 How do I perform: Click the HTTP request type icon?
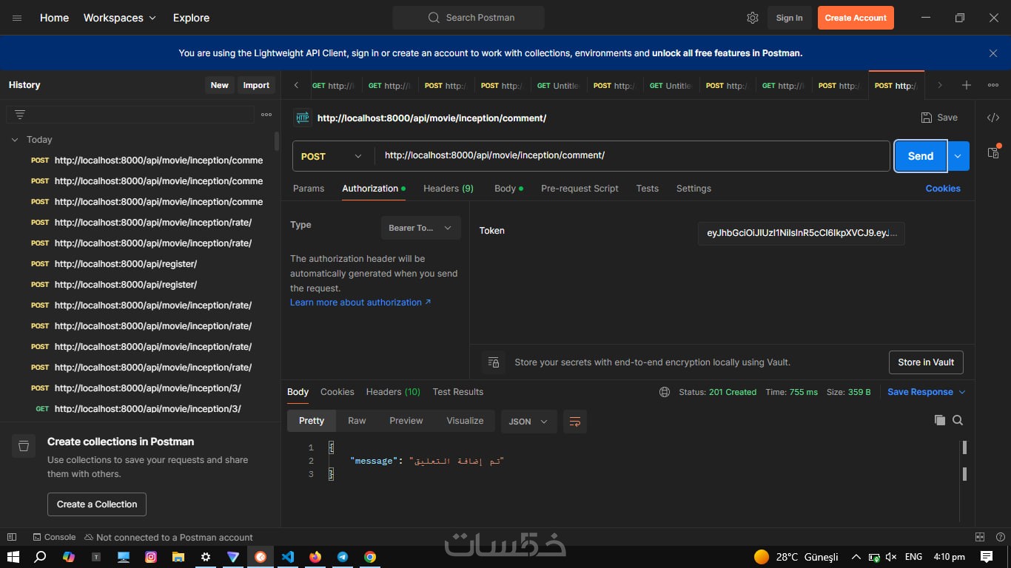click(x=302, y=118)
